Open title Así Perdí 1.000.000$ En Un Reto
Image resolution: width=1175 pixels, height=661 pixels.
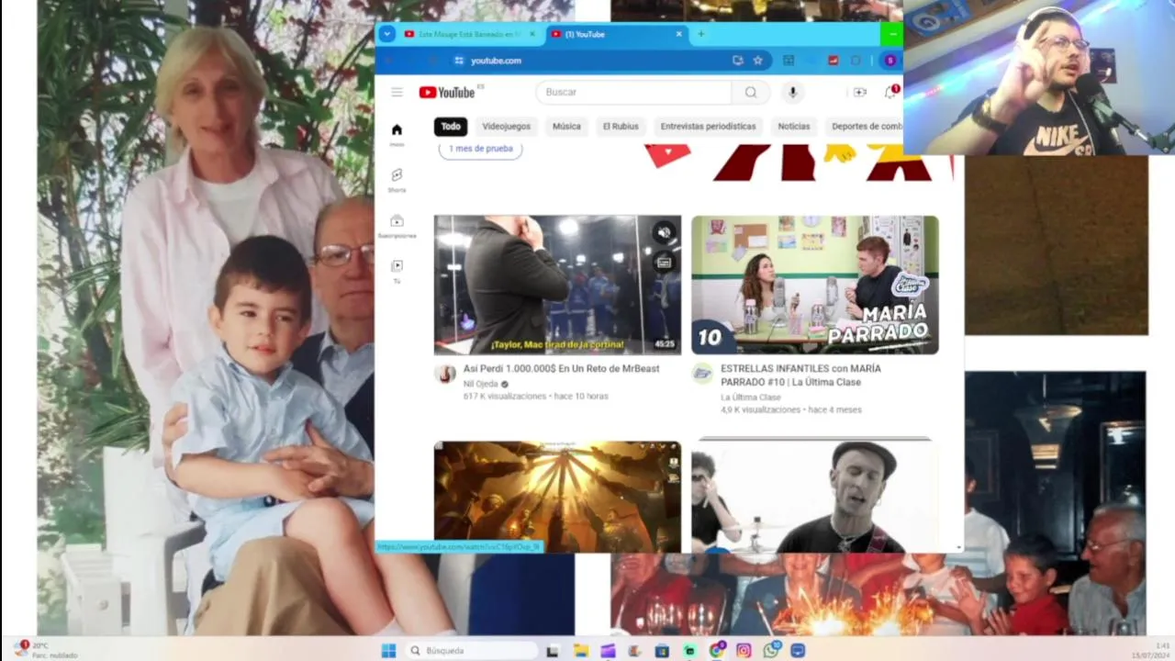pyautogui.click(x=561, y=369)
